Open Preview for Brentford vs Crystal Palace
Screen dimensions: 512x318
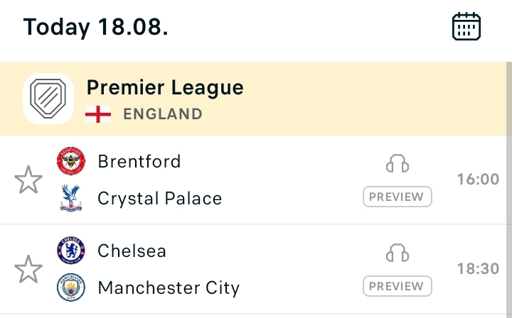(x=398, y=197)
